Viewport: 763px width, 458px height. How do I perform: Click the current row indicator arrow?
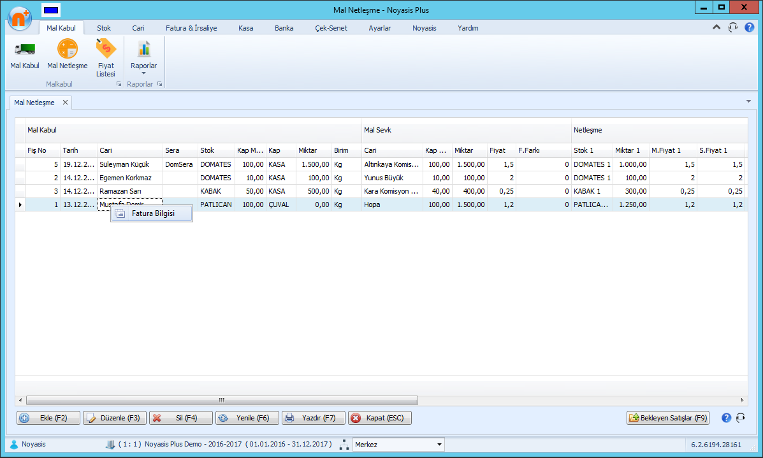click(x=20, y=204)
